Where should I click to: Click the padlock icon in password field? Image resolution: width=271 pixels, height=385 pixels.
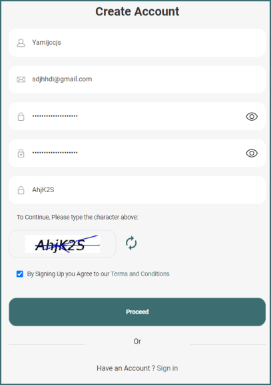[21, 116]
